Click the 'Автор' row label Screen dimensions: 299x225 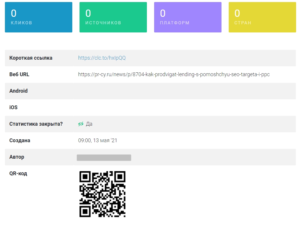(x=17, y=157)
